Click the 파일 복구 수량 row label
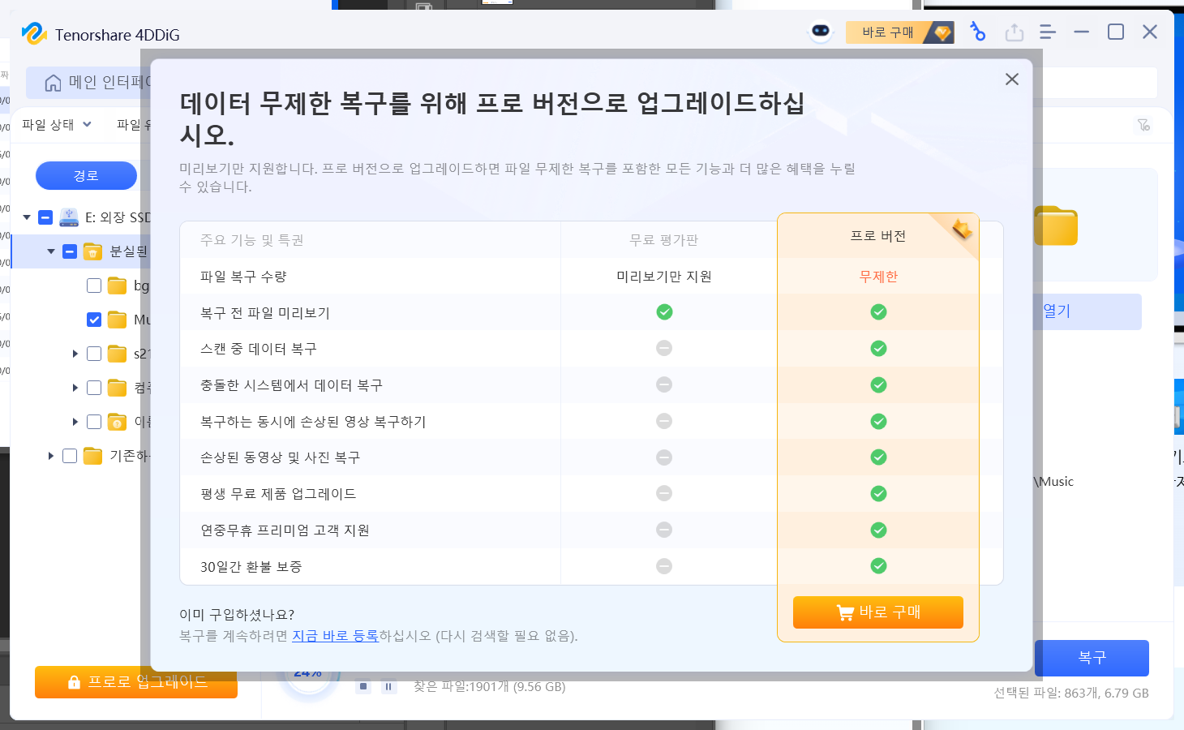Viewport: 1184px width, 730px height. pos(243,277)
